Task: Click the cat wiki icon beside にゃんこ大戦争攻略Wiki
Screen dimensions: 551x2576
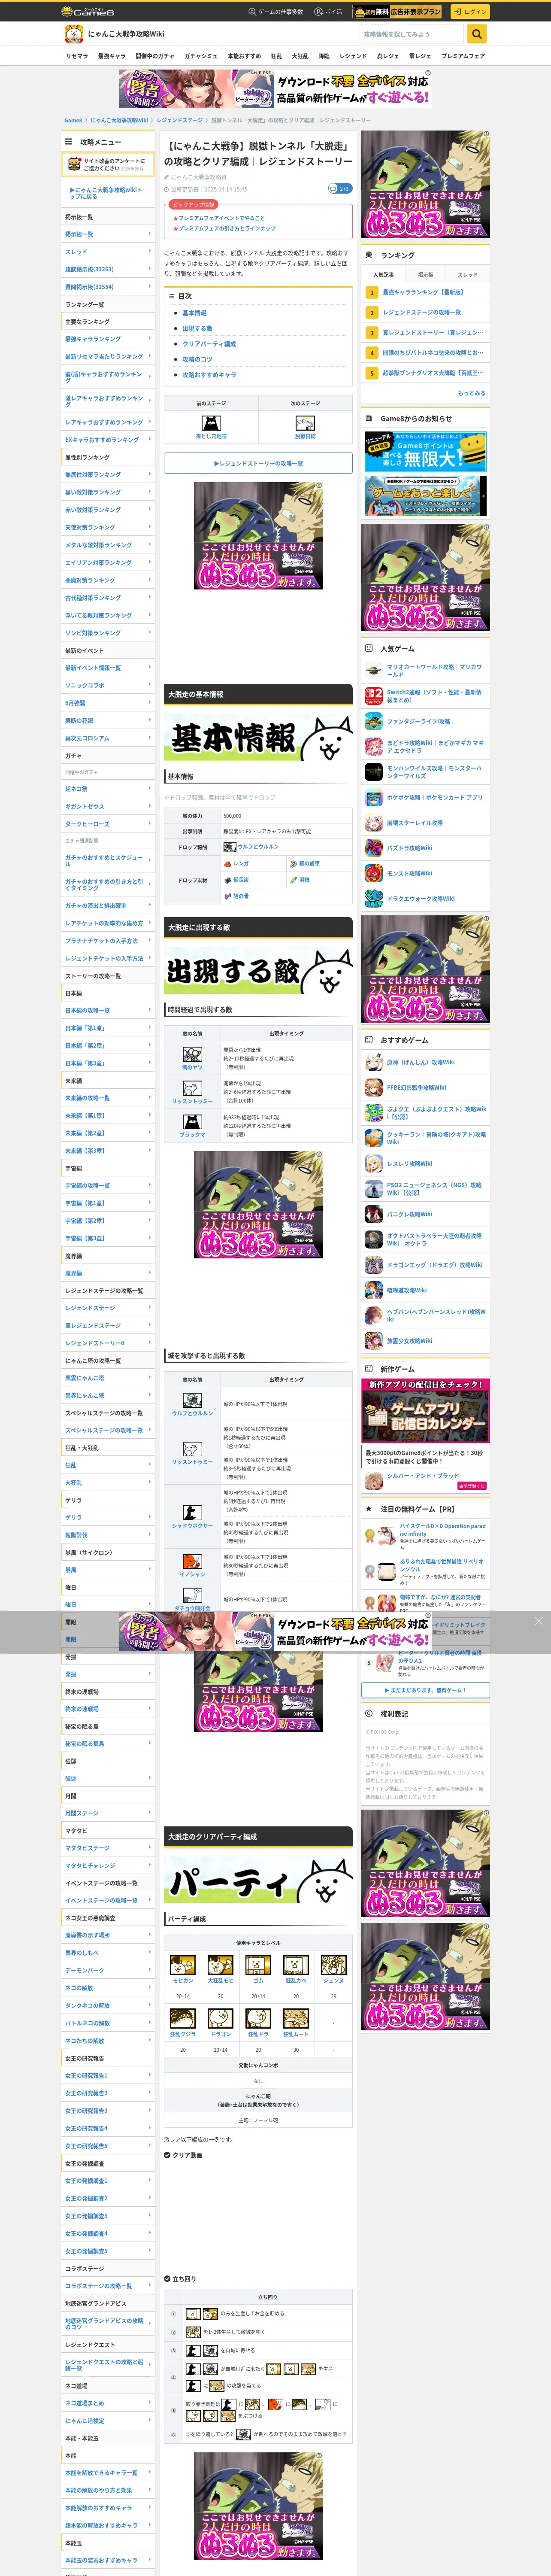Action: (73, 34)
